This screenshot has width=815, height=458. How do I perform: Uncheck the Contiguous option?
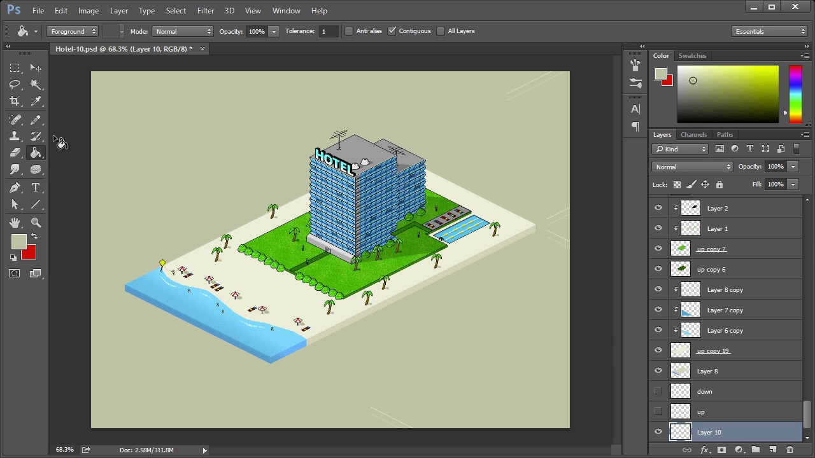(x=392, y=31)
